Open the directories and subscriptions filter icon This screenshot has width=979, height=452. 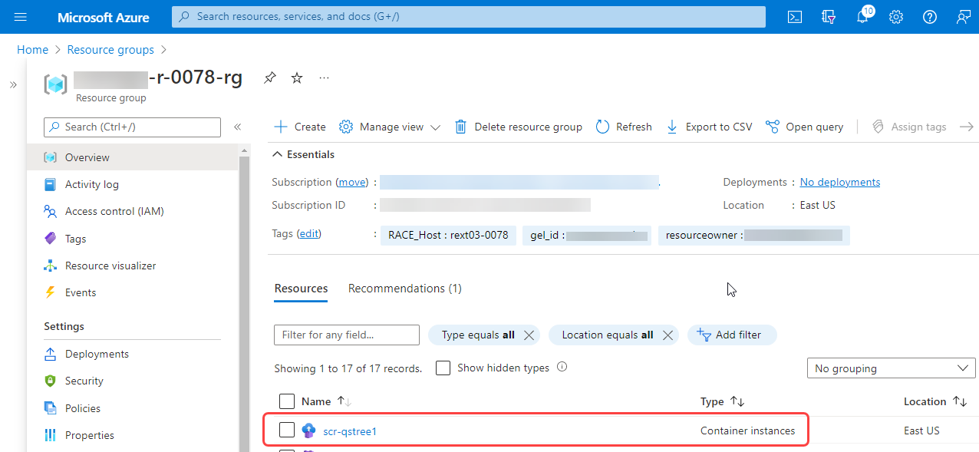coord(829,17)
